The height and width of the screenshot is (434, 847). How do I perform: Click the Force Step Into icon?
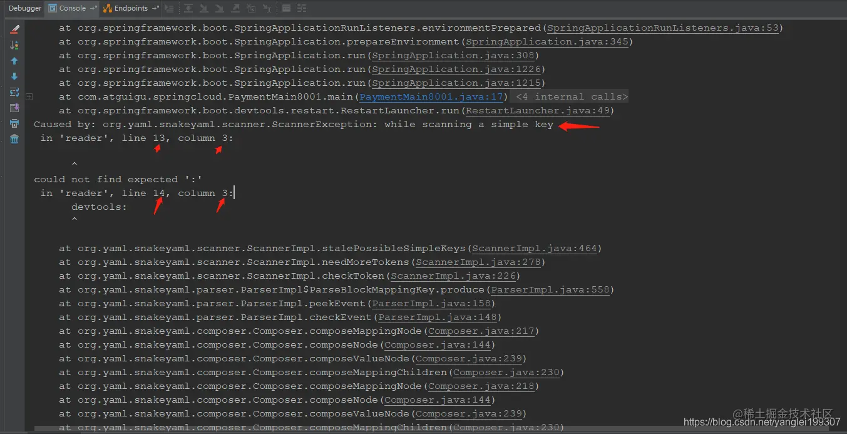point(220,8)
